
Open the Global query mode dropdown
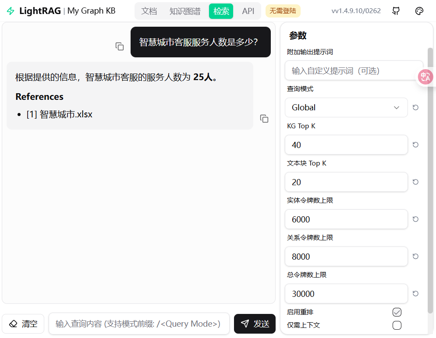point(346,107)
